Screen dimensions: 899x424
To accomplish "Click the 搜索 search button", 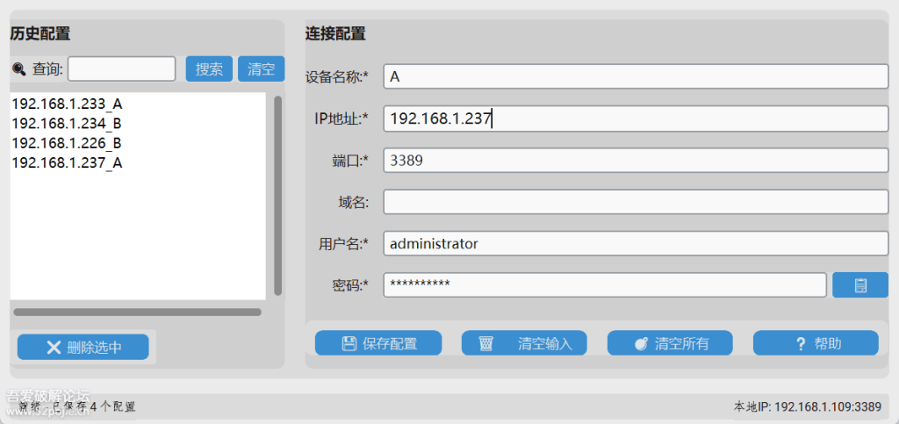I will (x=209, y=68).
